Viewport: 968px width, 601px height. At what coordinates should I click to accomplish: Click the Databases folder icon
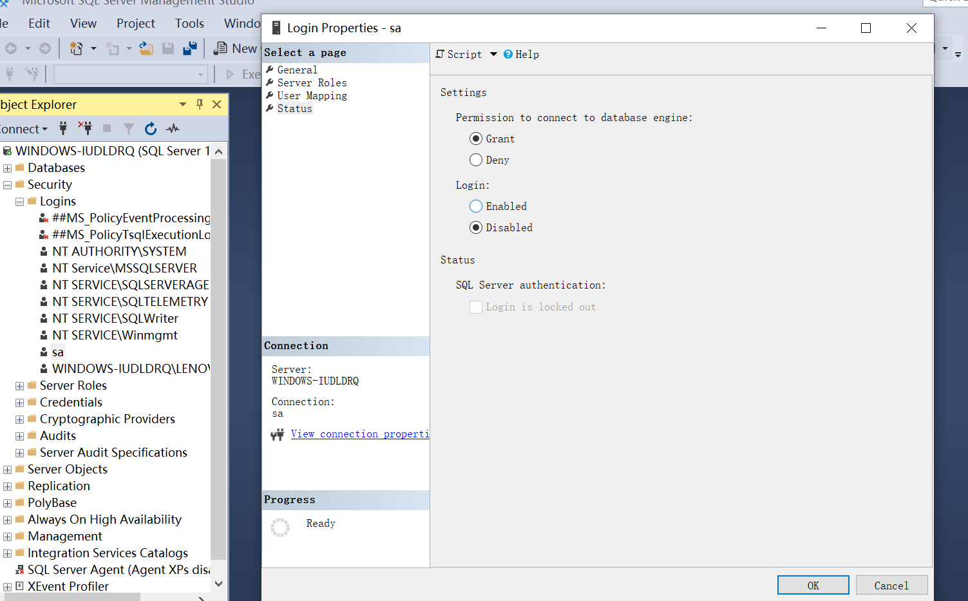click(x=20, y=167)
